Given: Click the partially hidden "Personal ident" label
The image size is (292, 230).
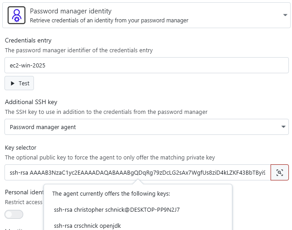Looking at the screenshot, I should point(24,192).
